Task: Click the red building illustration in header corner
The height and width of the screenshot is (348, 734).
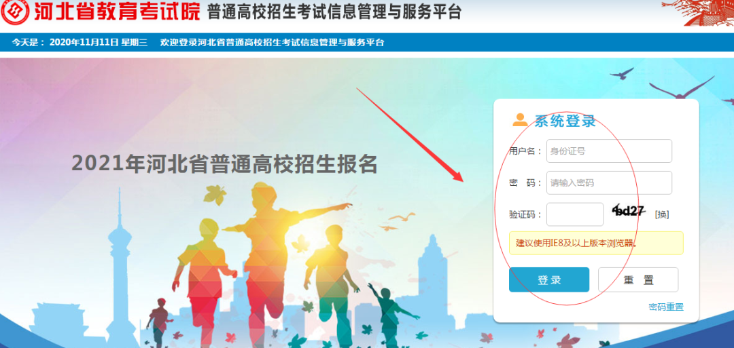Action: (697, 13)
